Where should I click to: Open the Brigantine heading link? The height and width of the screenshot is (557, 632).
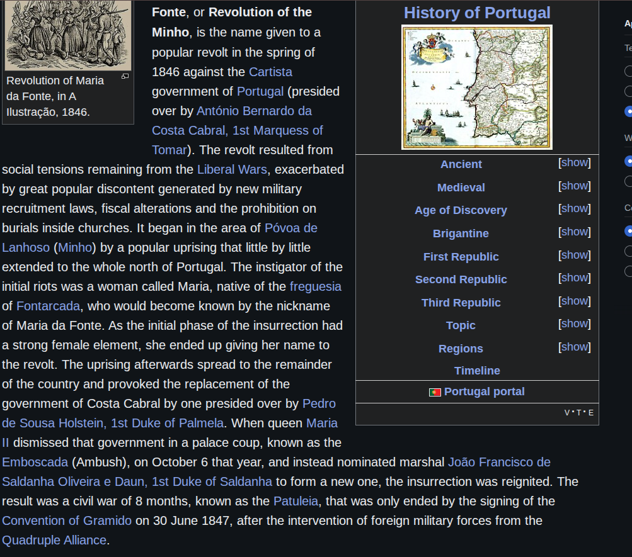point(461,233)
